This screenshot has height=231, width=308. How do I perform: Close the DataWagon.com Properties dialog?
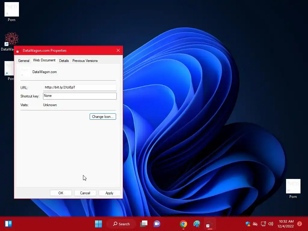click(118, 50)
